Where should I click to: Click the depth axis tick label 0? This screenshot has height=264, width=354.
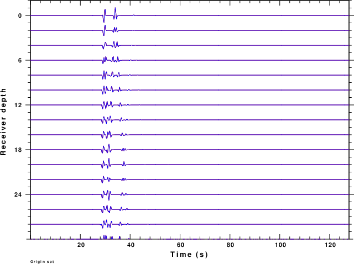pyautogui.click(x=20, y=15)
